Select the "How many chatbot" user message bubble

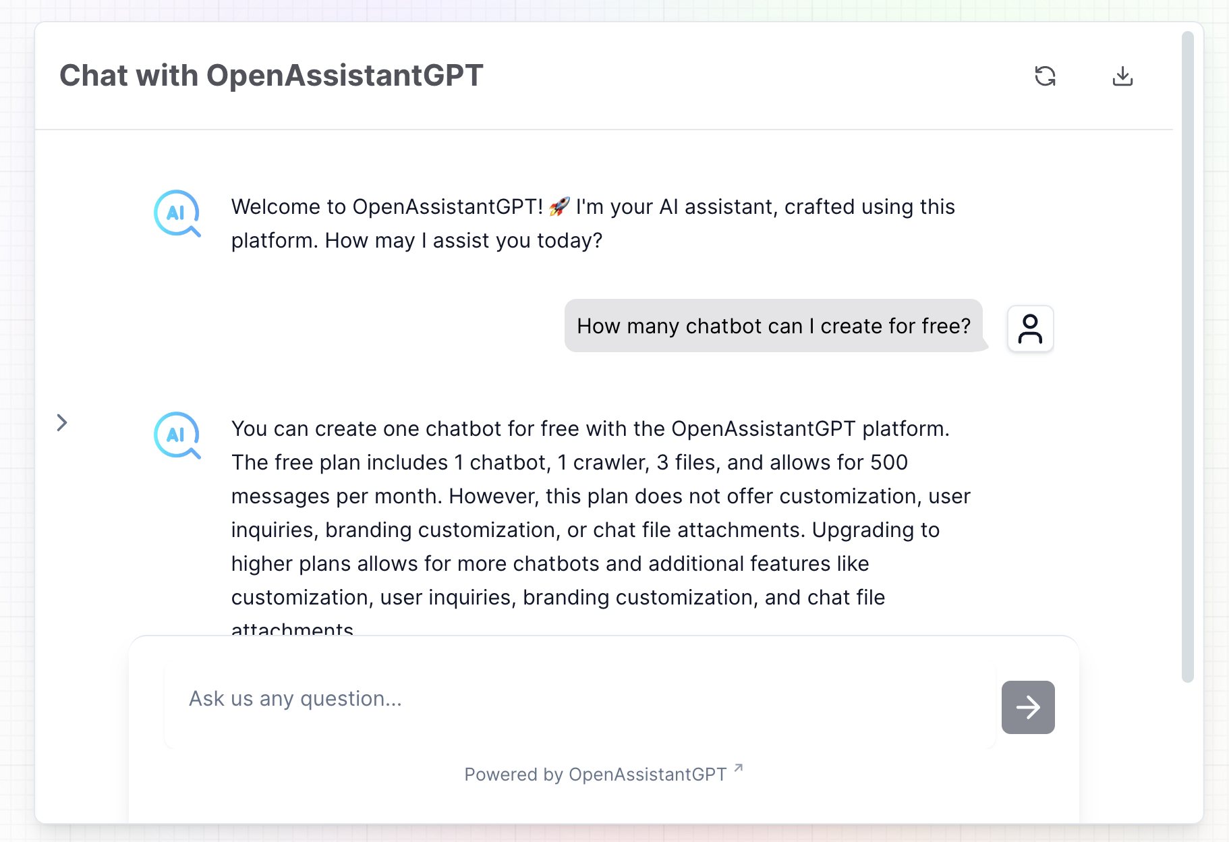773,326
